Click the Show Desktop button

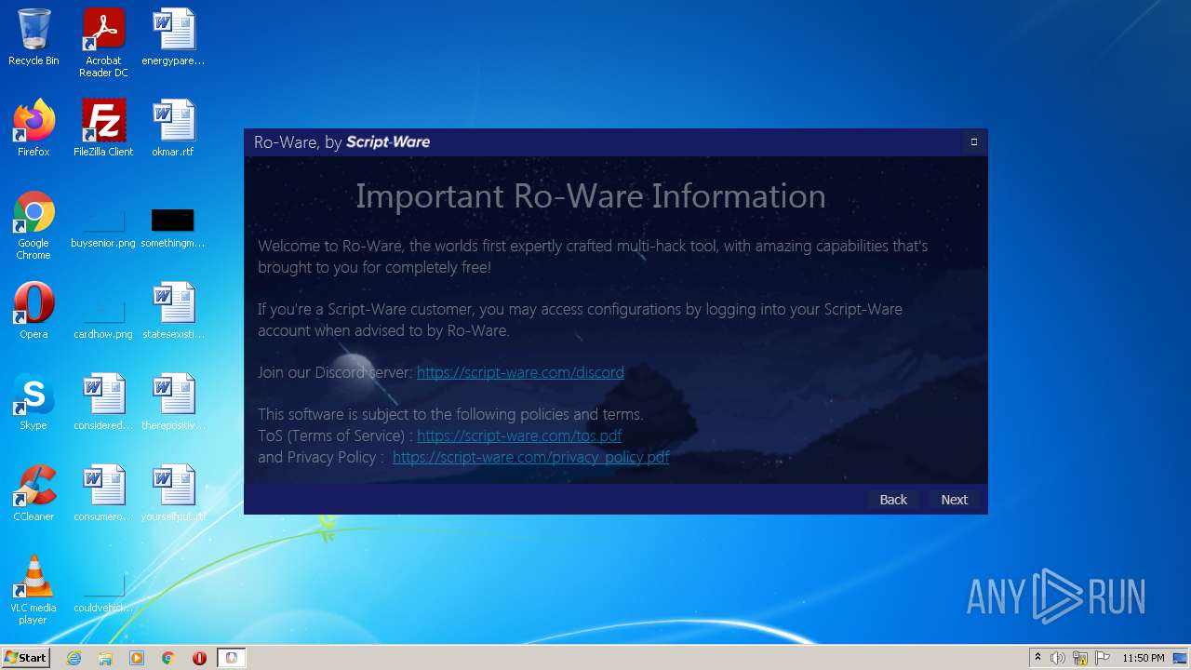tap(1181, 658)
